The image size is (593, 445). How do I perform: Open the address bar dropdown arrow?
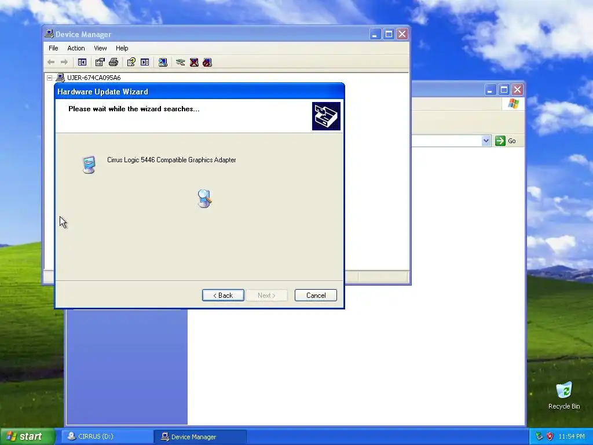point(486,141)
